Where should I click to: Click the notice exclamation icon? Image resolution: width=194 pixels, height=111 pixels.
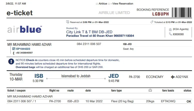pos(11,61)
